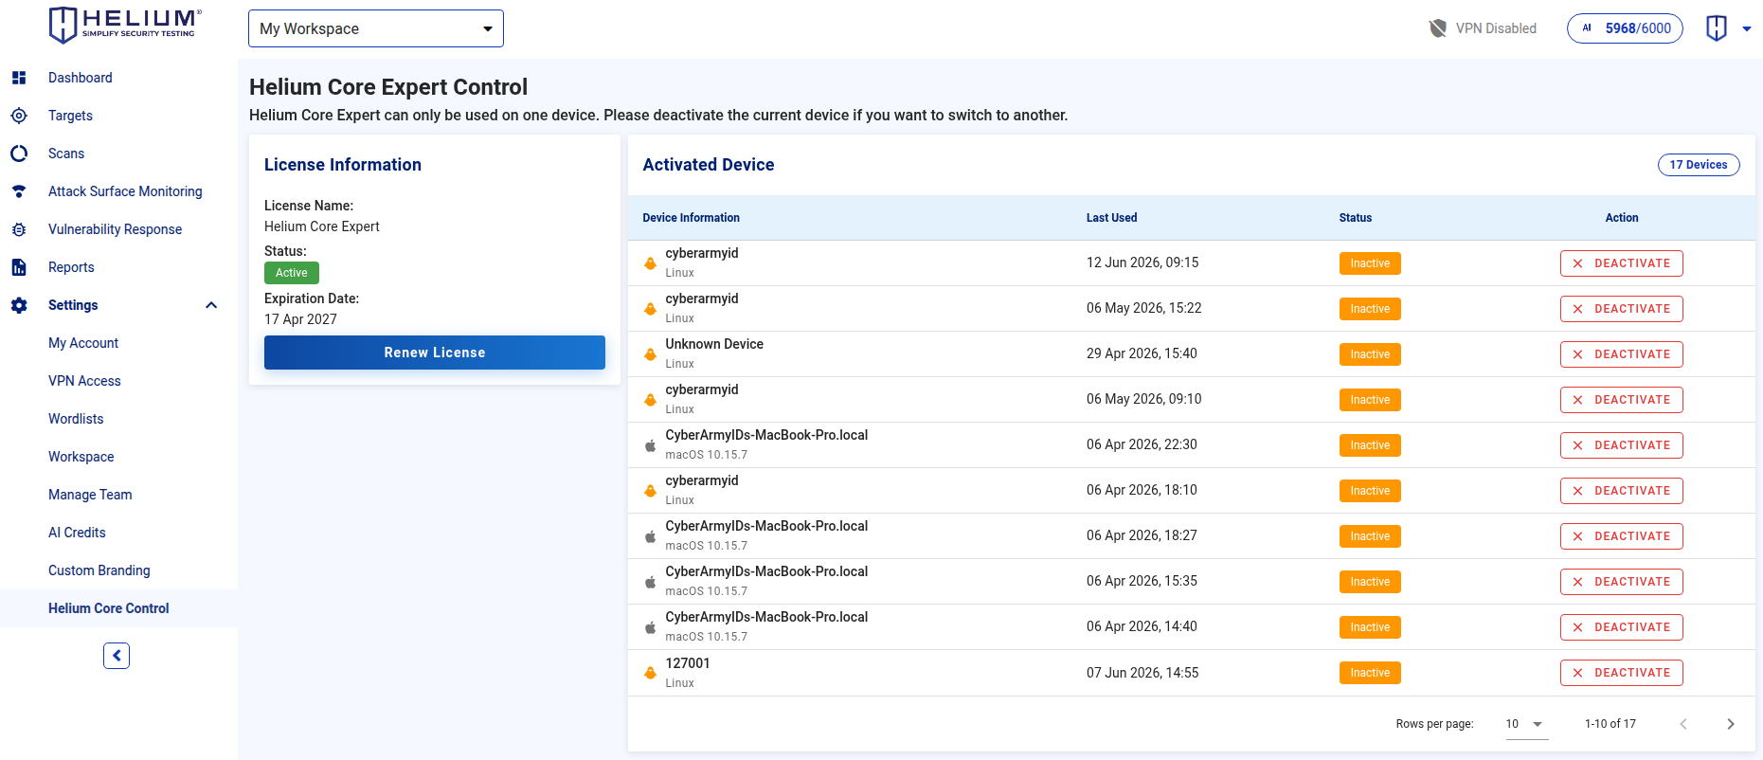
Task: Click the Renew License button
Action: point(435,353)
